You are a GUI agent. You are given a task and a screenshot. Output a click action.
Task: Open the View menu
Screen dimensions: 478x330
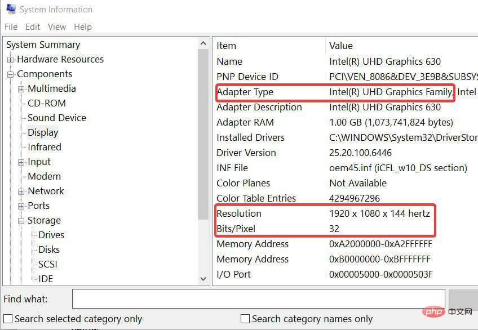click(x=56, y=26)
